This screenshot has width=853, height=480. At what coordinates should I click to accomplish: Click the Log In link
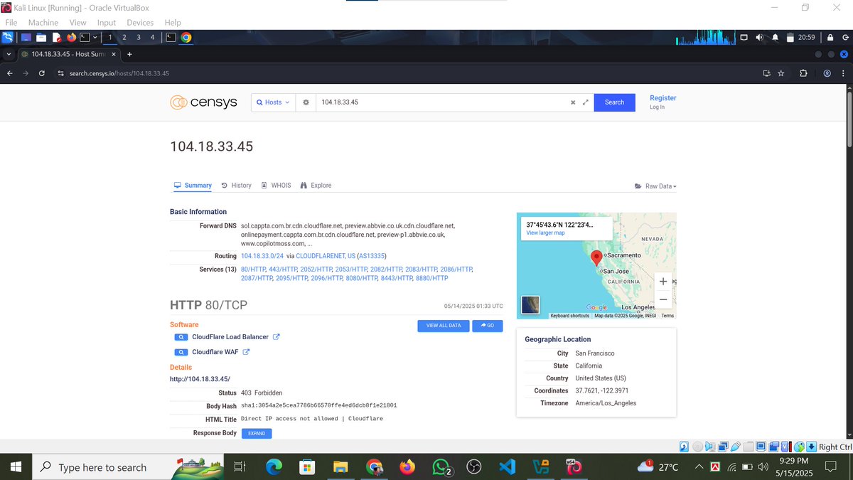point(658,107)
